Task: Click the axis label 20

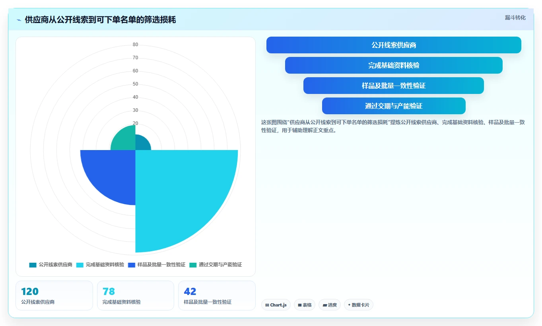Action: (136, 123)
